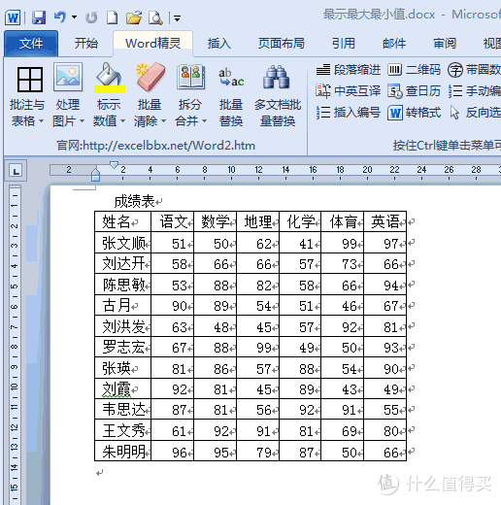The width and height of the screenshot is (501, 505).
Task: Redo the last action
Action: (x=91, y=17)
